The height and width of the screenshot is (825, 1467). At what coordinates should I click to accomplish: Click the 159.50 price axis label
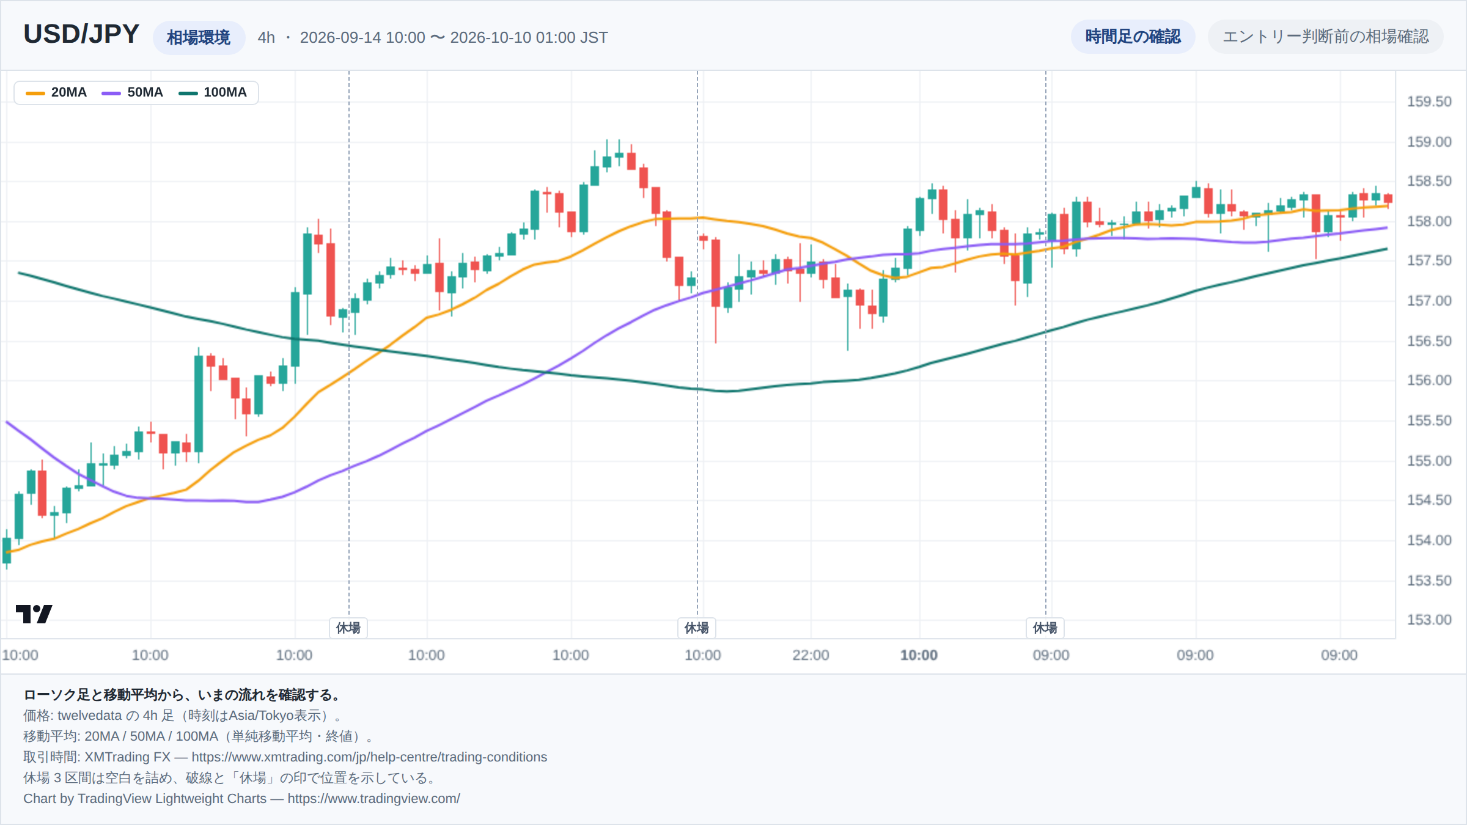[x=1429, y=101]
